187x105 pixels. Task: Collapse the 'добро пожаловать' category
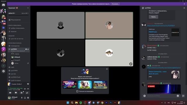coord(15,25)
